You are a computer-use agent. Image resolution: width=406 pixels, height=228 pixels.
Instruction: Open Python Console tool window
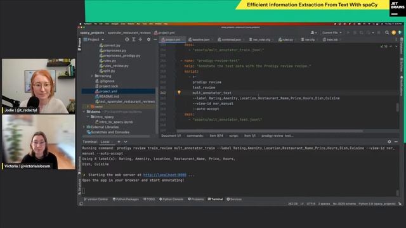pyautogui.click(x=171, y=199)
